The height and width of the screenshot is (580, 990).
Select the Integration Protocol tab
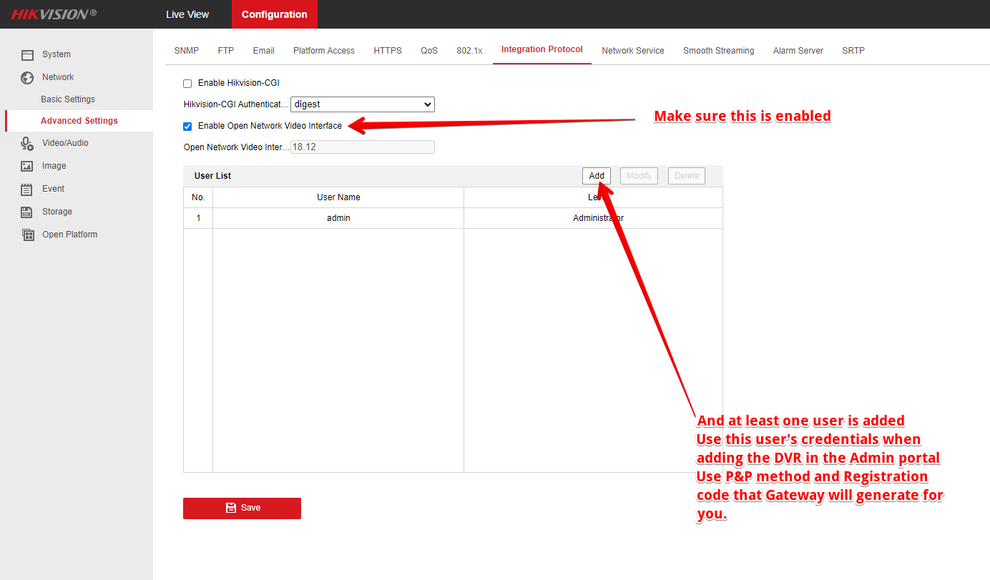coord(542,50)
